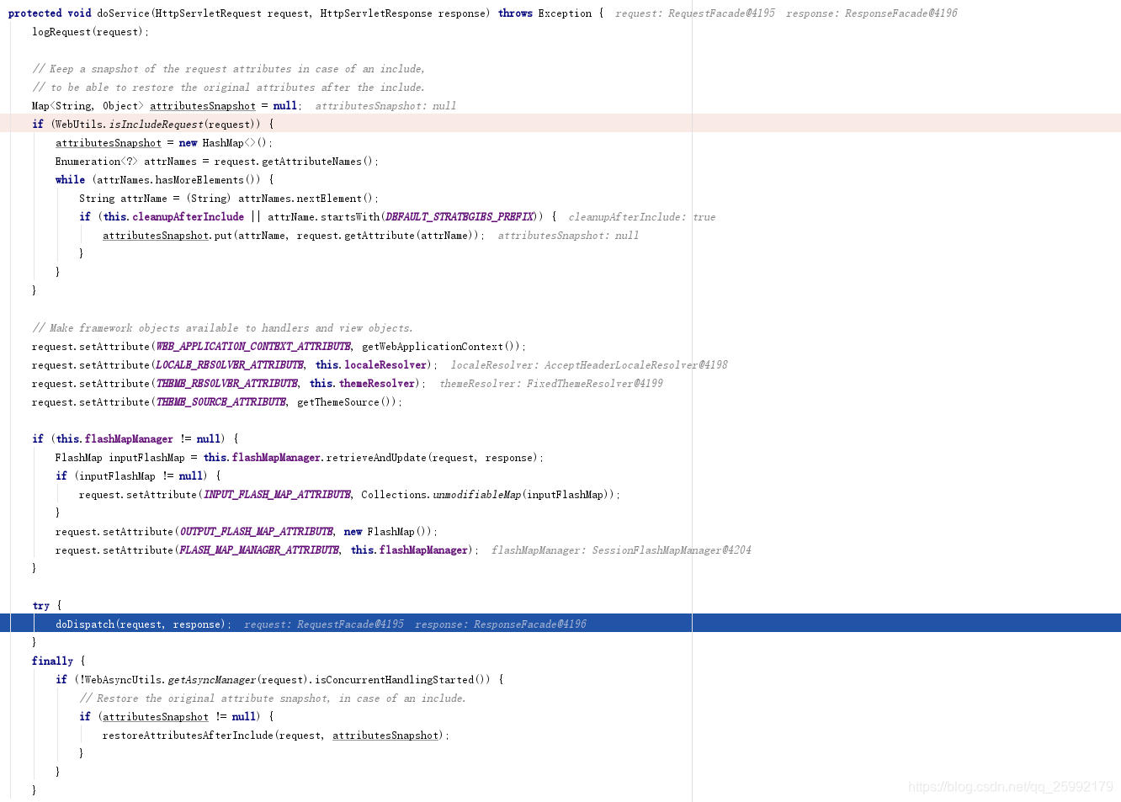Click the LOCALE_RESOLVER_ATTRIBUTE constant
The image size is (1121, 802).
tap(230, 365)
